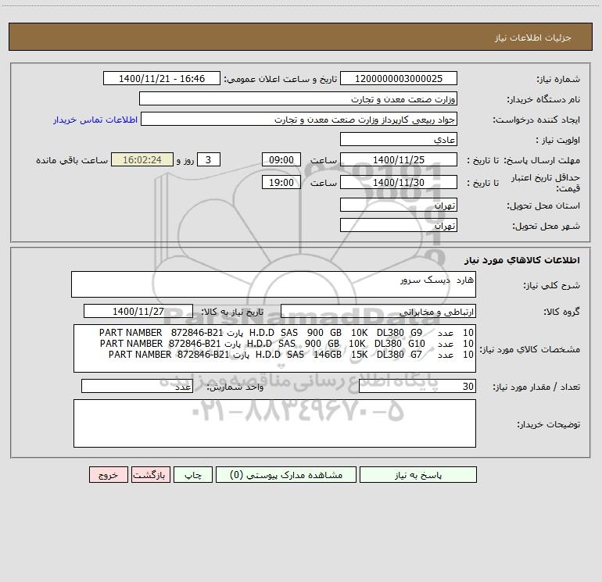Click the شرح کلی نیاز text area
Viewport: 602px width, 582px height.
(x=274, y=284)
